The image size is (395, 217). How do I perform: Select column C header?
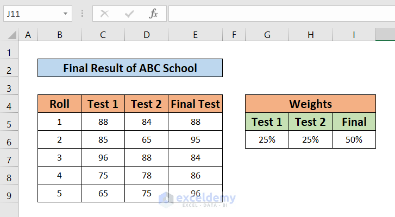tap(103, 35)
